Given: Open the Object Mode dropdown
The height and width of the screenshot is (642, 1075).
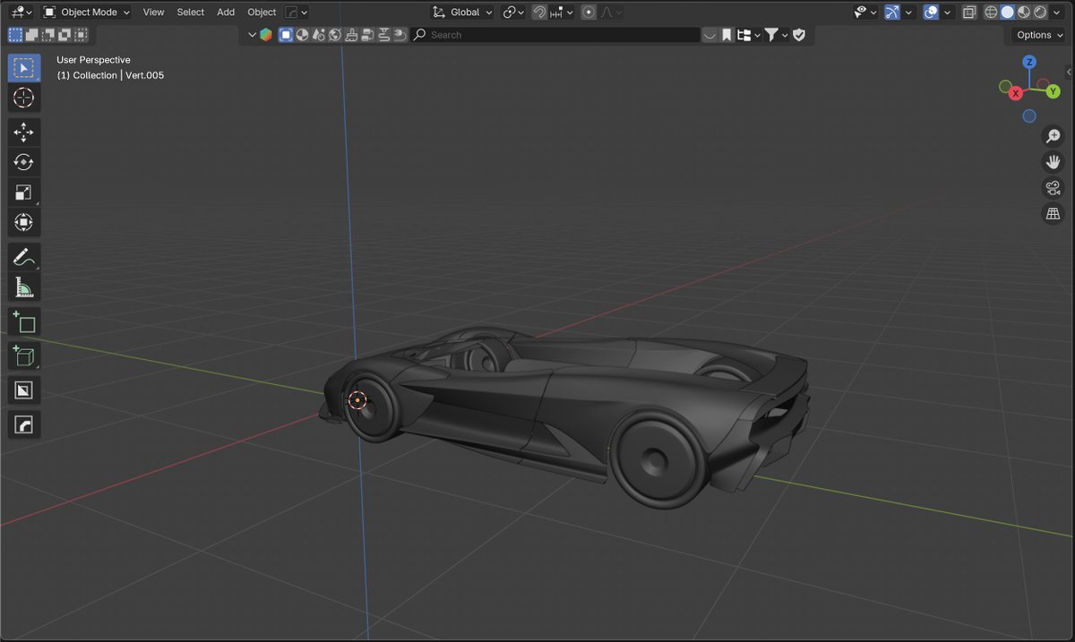Looking at the screenshot, I should (x=87, y=13).
